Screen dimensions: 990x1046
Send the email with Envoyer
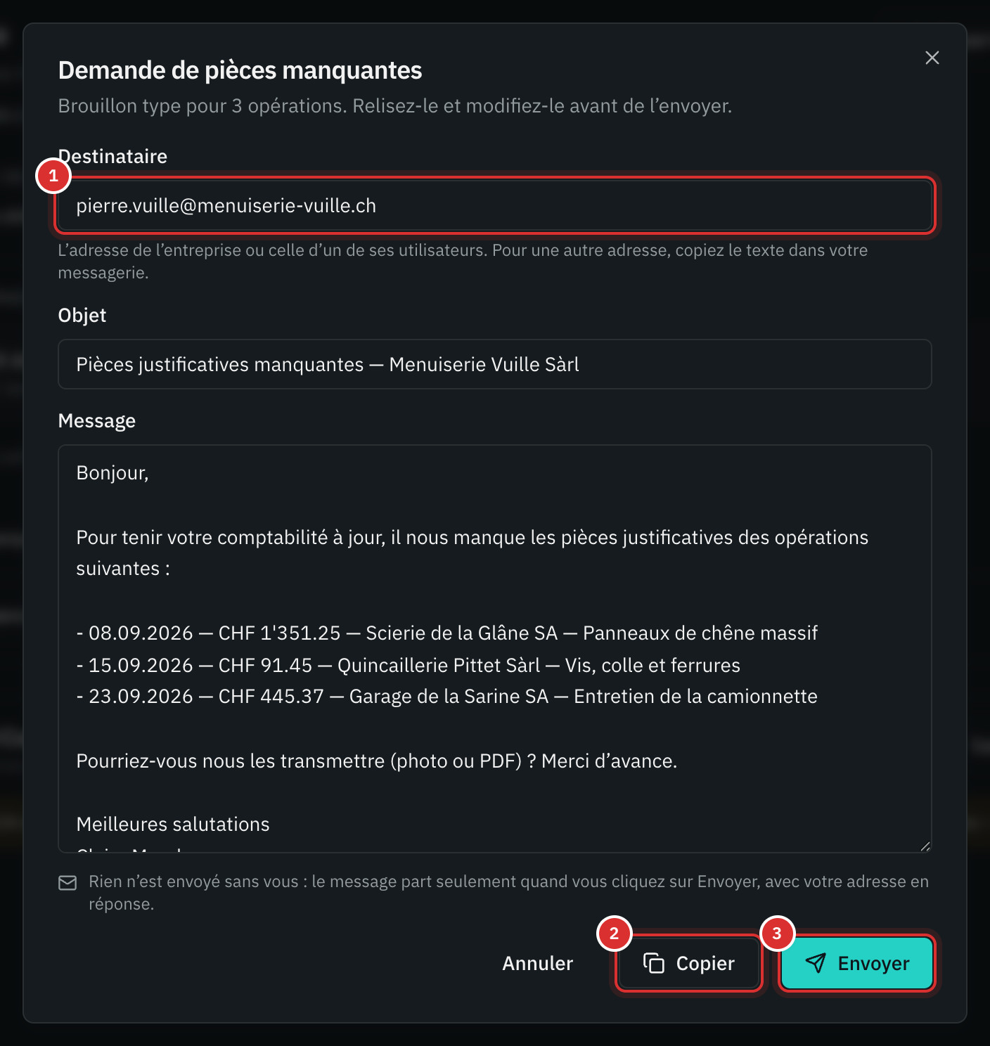pyautogui.click(x=857, y=963)
